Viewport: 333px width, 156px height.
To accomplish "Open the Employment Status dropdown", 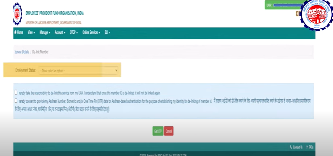I will [78, 70].
